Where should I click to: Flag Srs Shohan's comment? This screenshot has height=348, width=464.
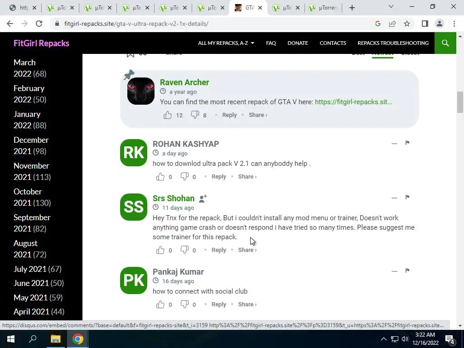point(407,197)
